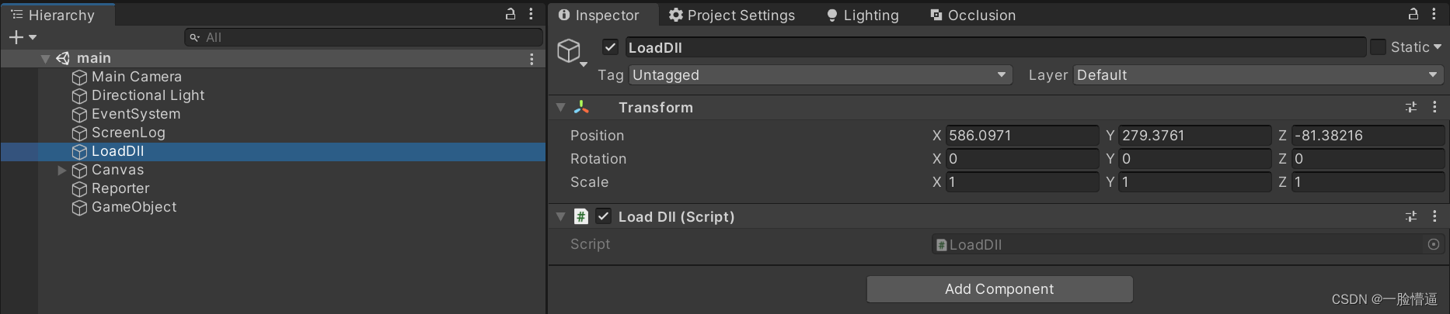
Task: Enable the Static checkbox
Action: [1378, 47]
